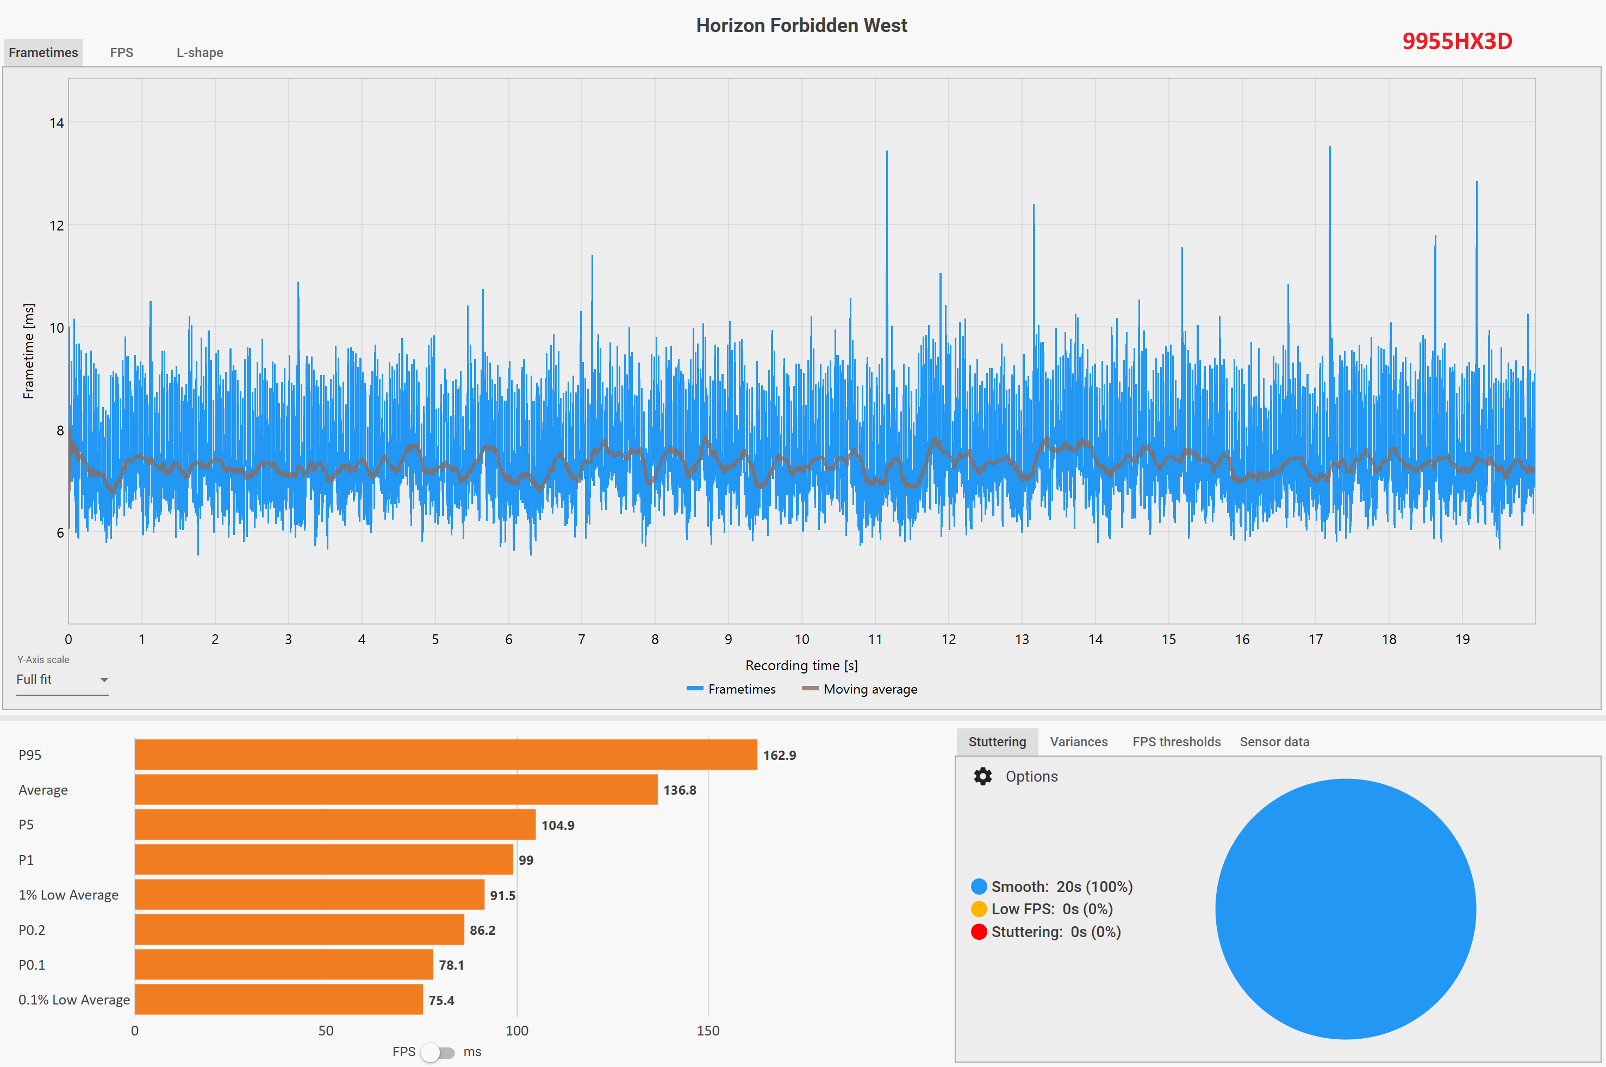This screenshot has height=1067, width=1606.
Task: Click the red Stuttering legend dot
Action: [979, 932]
